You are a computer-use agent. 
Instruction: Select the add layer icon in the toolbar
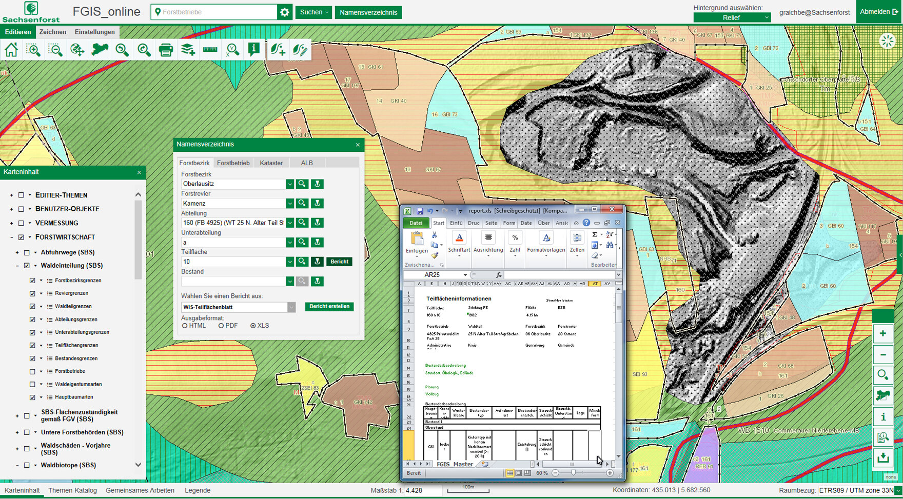point(187,50)
